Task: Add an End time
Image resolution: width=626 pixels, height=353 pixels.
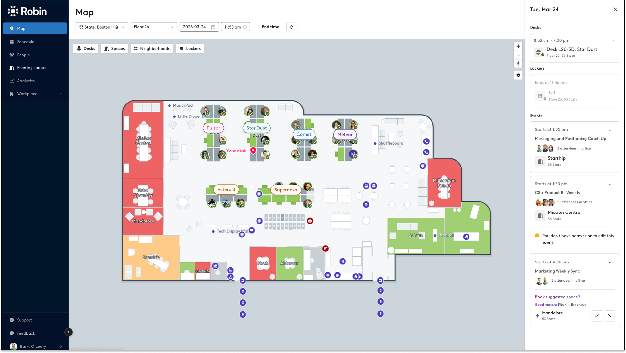Action: pos(268,27)
